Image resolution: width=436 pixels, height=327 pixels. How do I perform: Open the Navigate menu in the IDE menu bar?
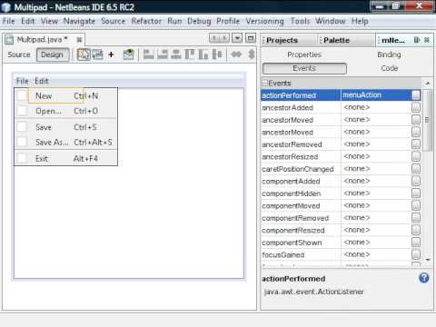[79, 21]
